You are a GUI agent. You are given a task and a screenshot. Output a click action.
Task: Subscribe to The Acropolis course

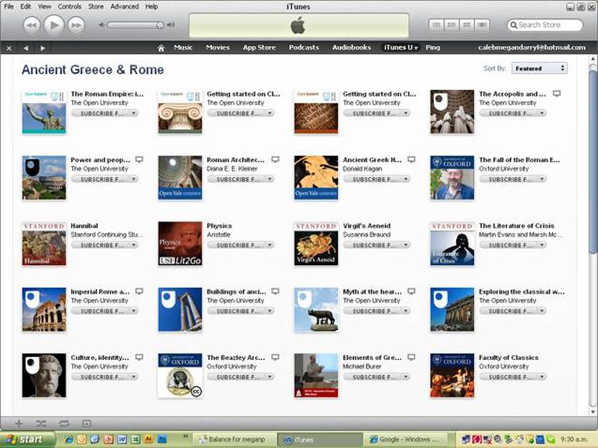[509, 113]
